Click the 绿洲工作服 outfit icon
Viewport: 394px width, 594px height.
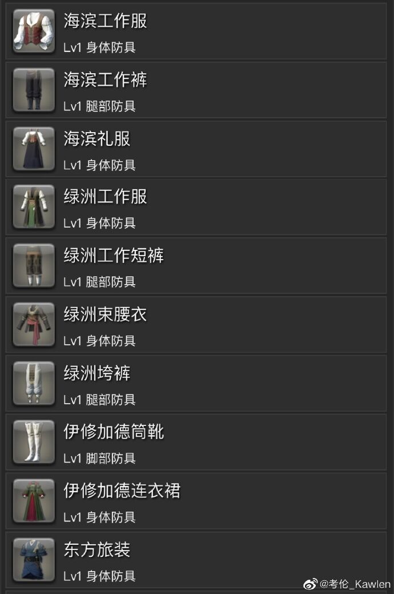click(x=34, y=207)
